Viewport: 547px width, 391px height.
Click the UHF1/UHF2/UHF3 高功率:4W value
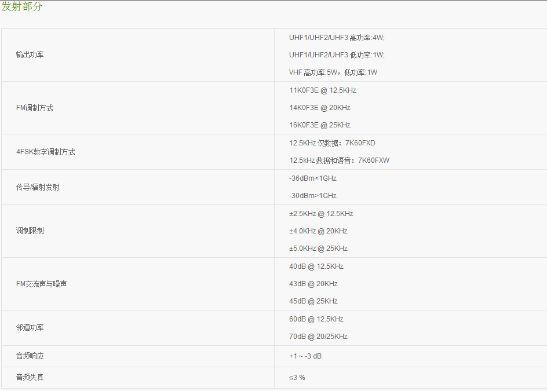(337, 38)
